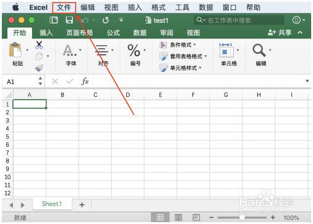Expand the undo history dropdown arrow
The height and width of the screenshot is (224, 313).
click(94, 20)
